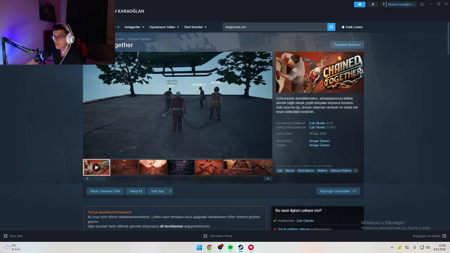Click the Mağazada ara search field

[275, 27]
